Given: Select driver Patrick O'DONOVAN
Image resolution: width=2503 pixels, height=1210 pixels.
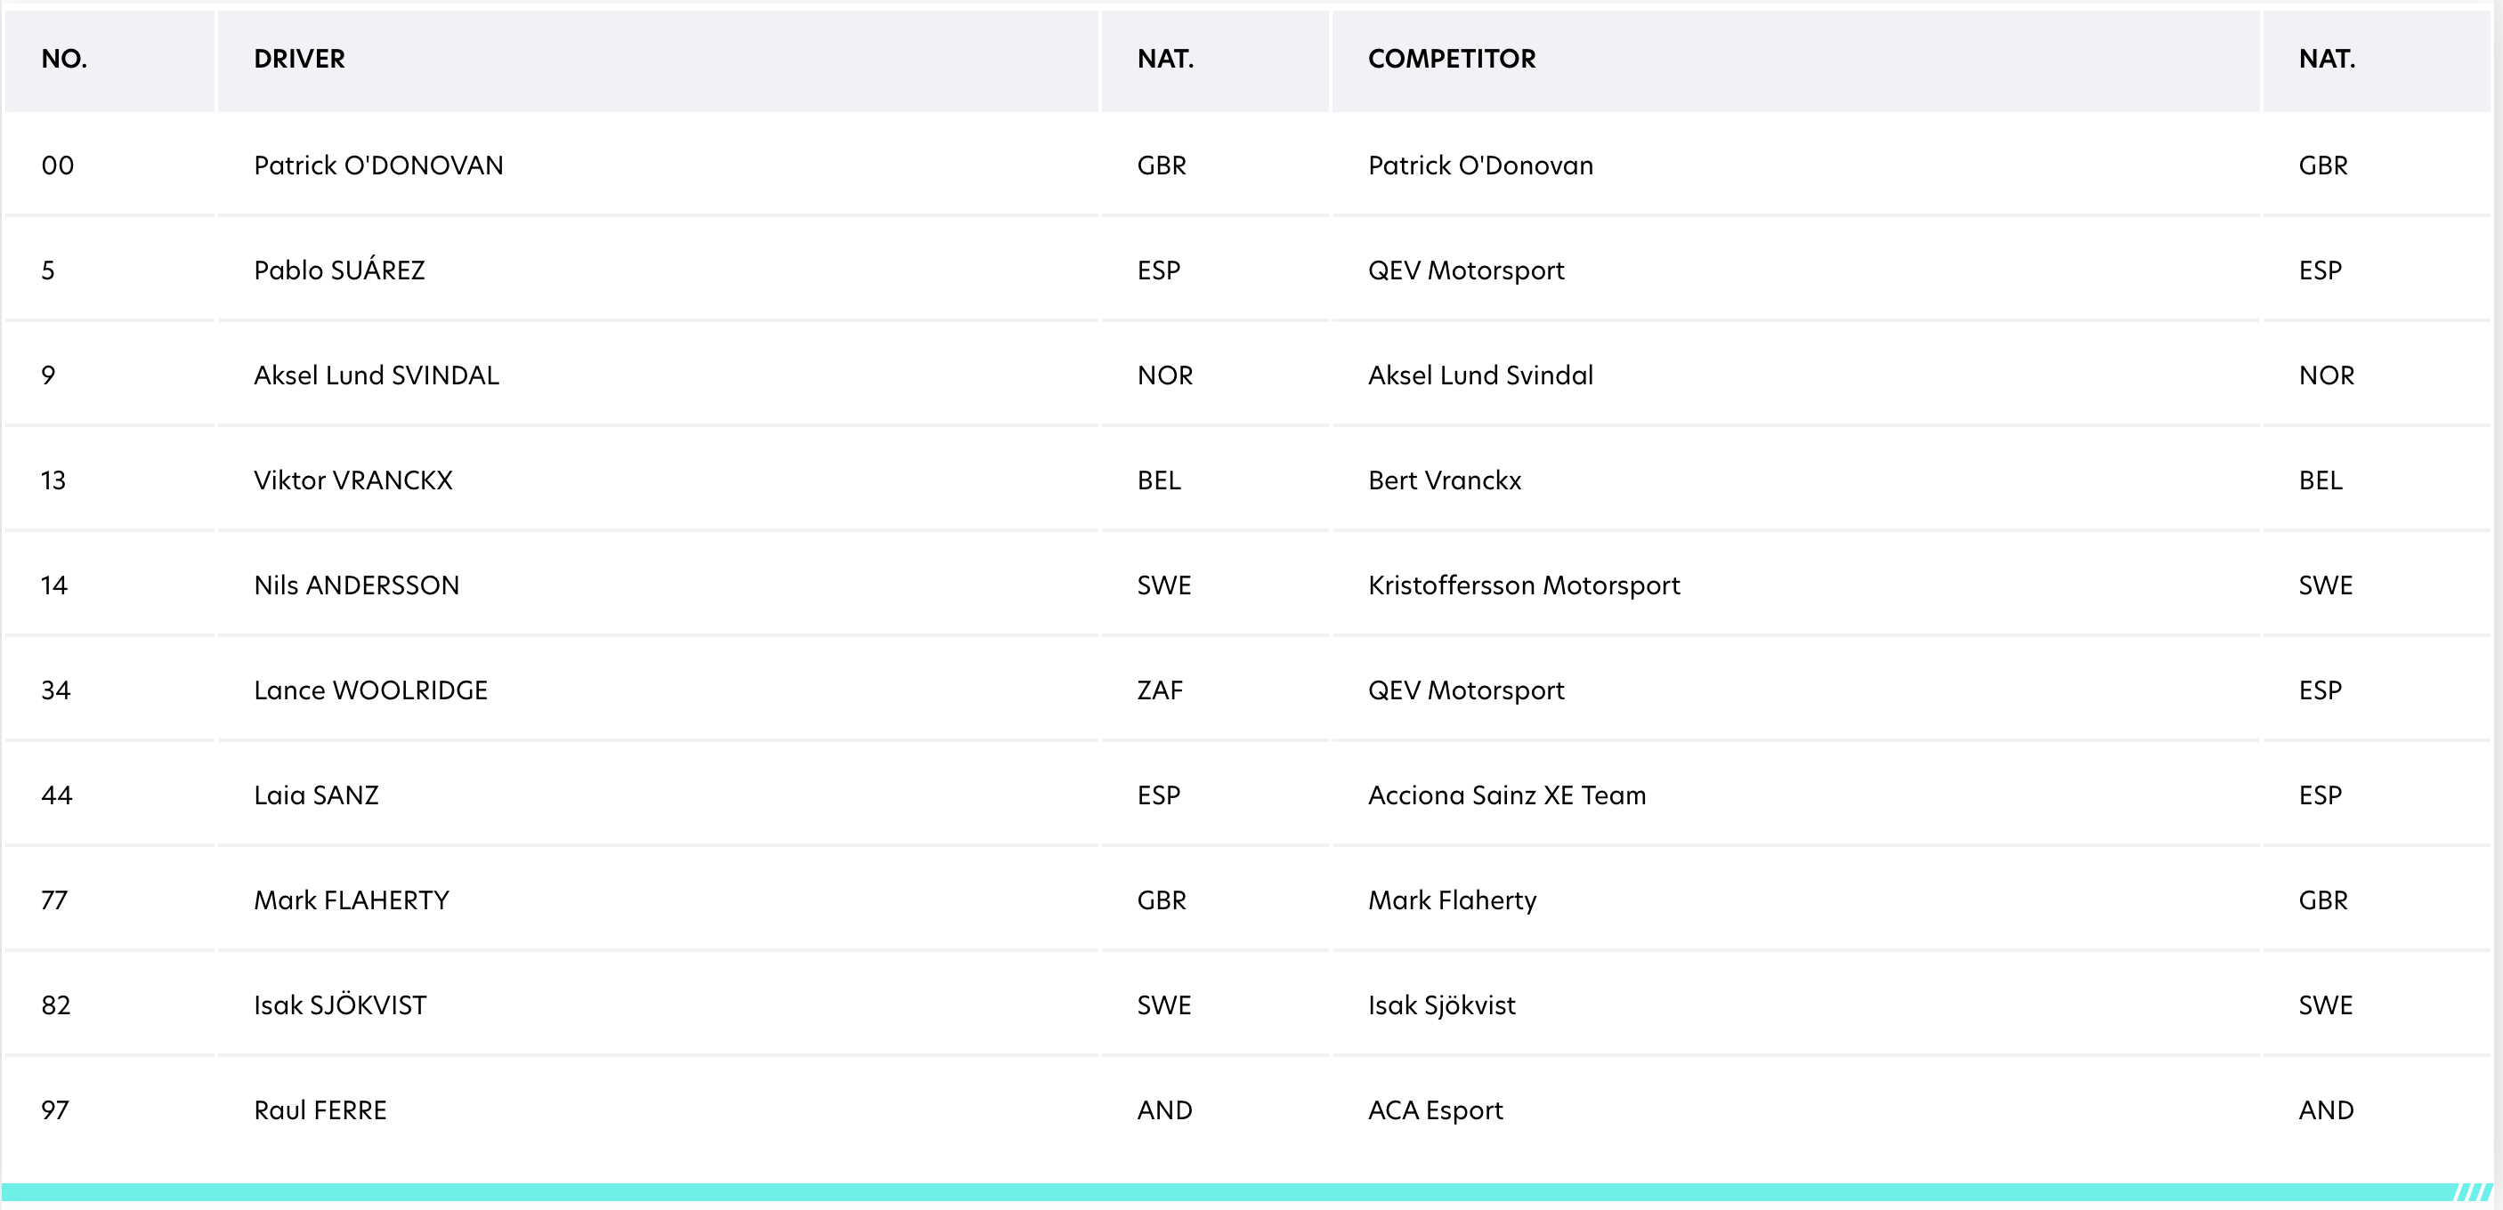Looking at the screenshot, I should click(378, 165).
